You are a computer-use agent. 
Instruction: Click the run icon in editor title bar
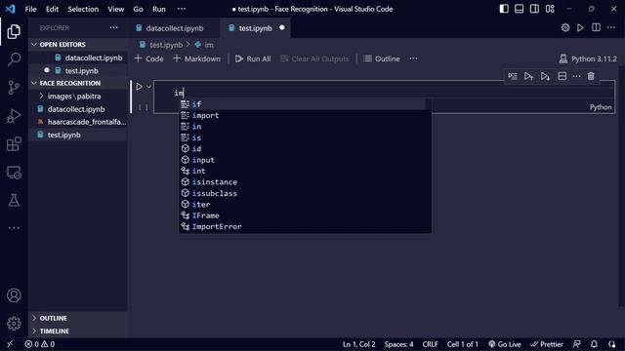pos(580,27)
